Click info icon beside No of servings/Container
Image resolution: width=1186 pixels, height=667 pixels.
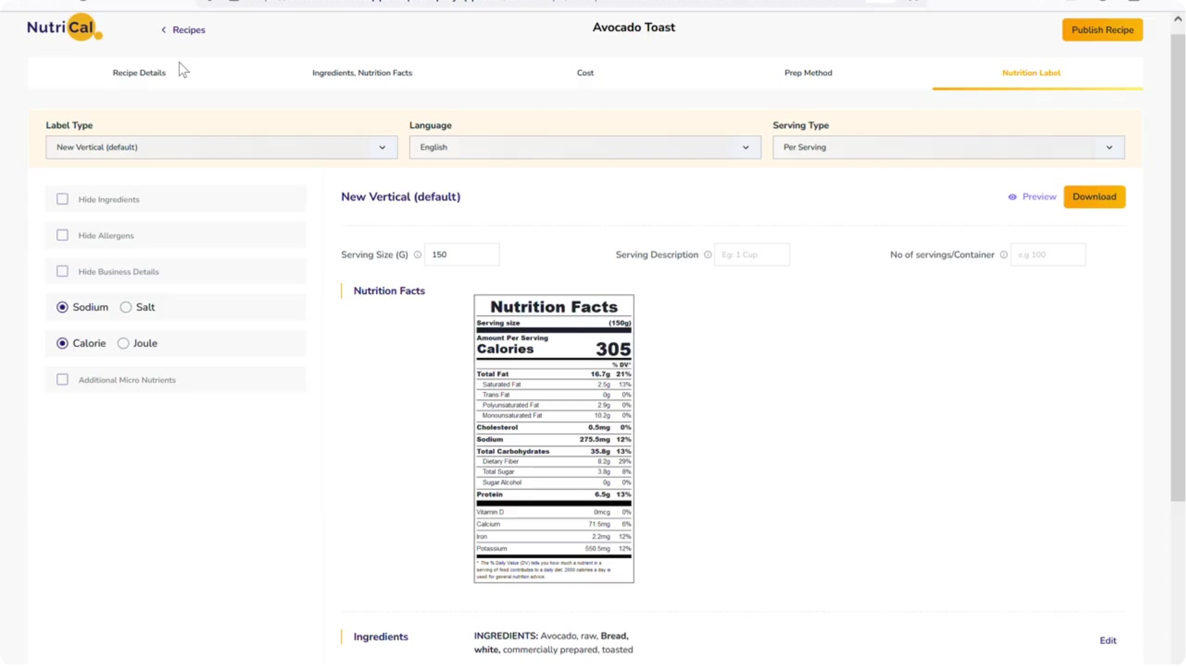tap(1003, 255)
